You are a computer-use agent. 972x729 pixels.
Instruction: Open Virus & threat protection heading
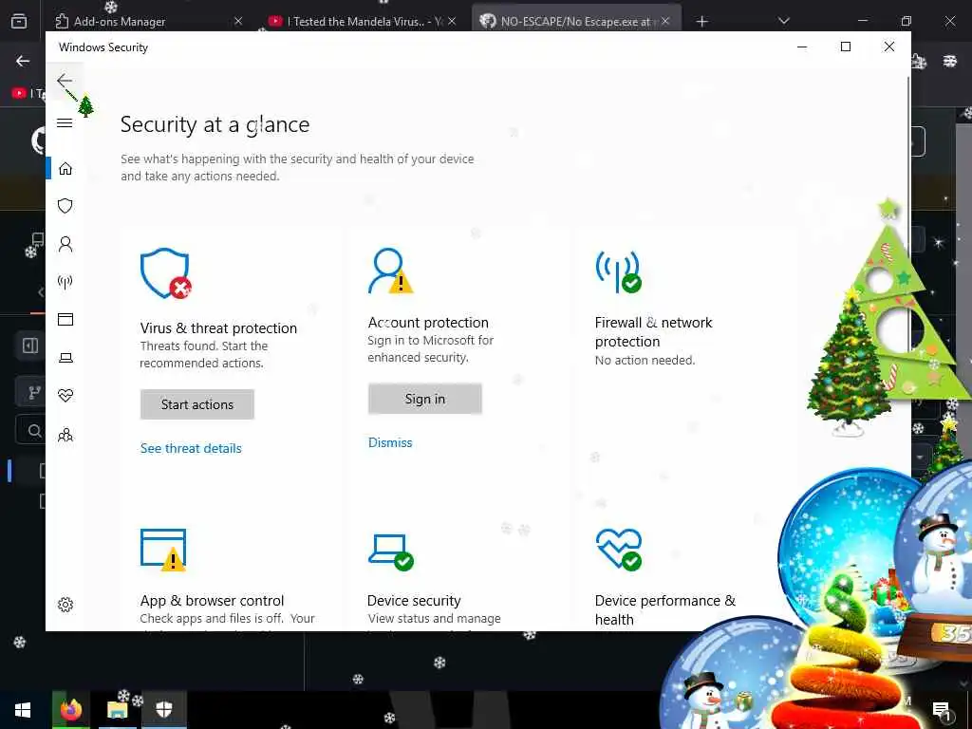tap(218, 327)
